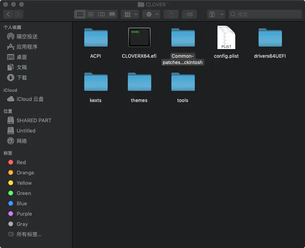The image size is (305, 248).
Task: Filter by the Blue tag
Action: click(x=17, y=204)
